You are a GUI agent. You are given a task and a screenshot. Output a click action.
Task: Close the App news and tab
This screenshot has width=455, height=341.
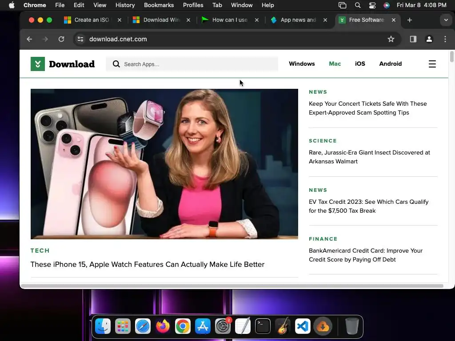click(x=325, y=20)
